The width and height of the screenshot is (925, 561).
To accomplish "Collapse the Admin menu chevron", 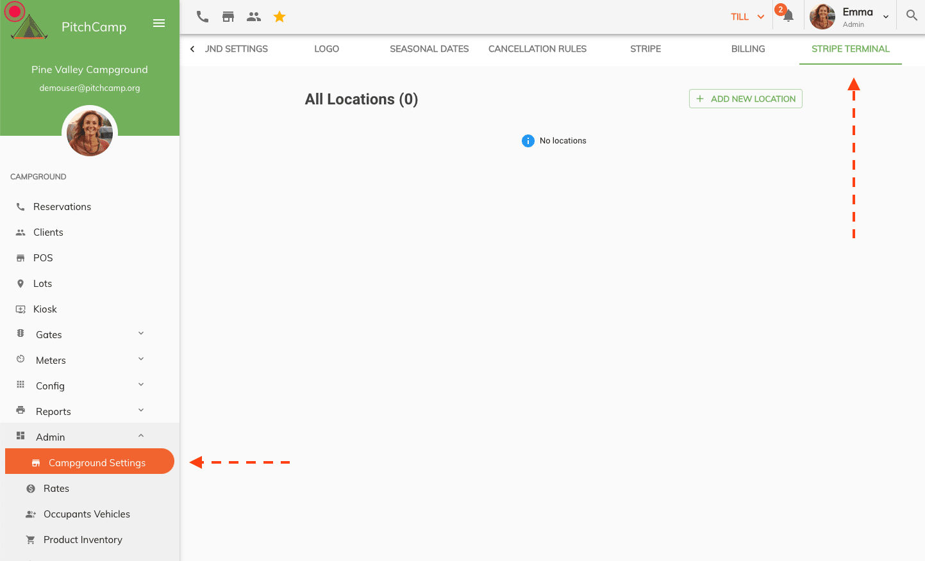I will [x=141, y=436].
